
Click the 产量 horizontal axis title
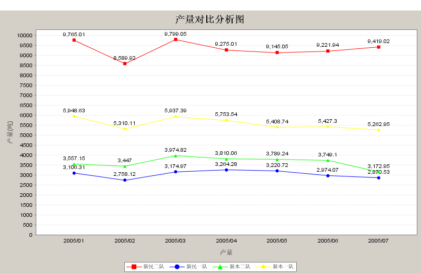click(x=226, y=253)
